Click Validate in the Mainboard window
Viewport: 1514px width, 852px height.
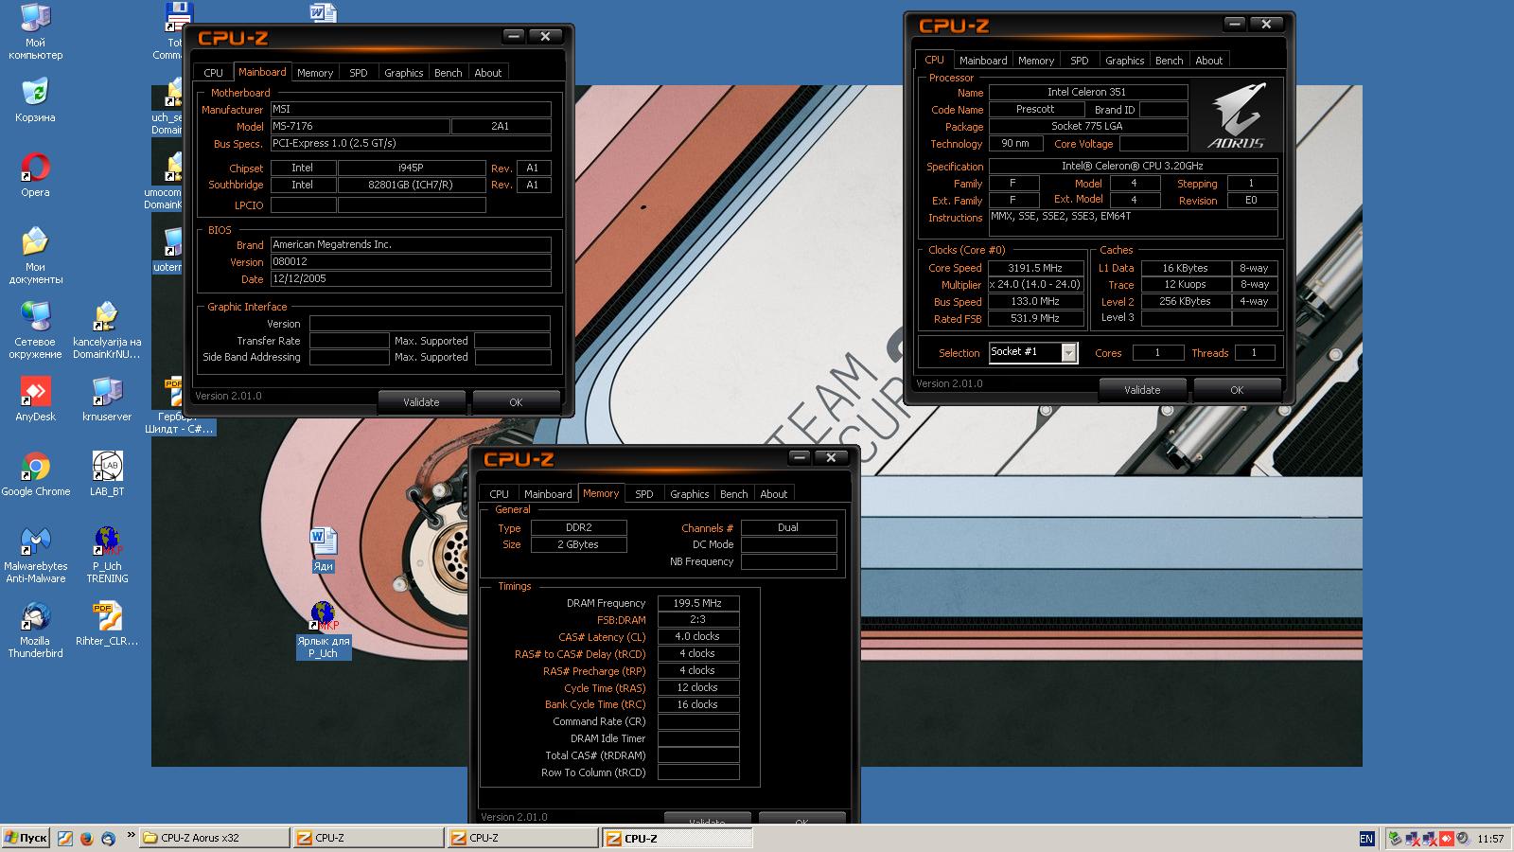(421, 402)
